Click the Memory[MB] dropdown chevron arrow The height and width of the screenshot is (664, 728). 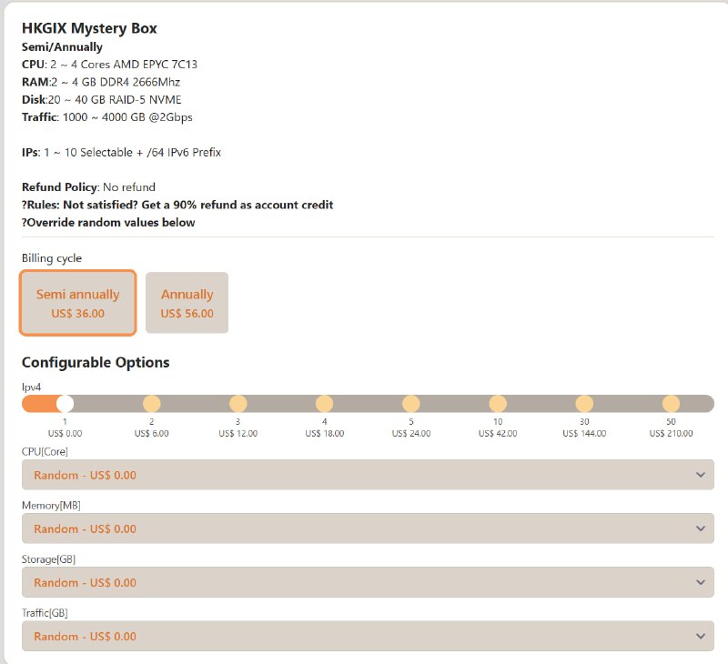click(700, 528)
